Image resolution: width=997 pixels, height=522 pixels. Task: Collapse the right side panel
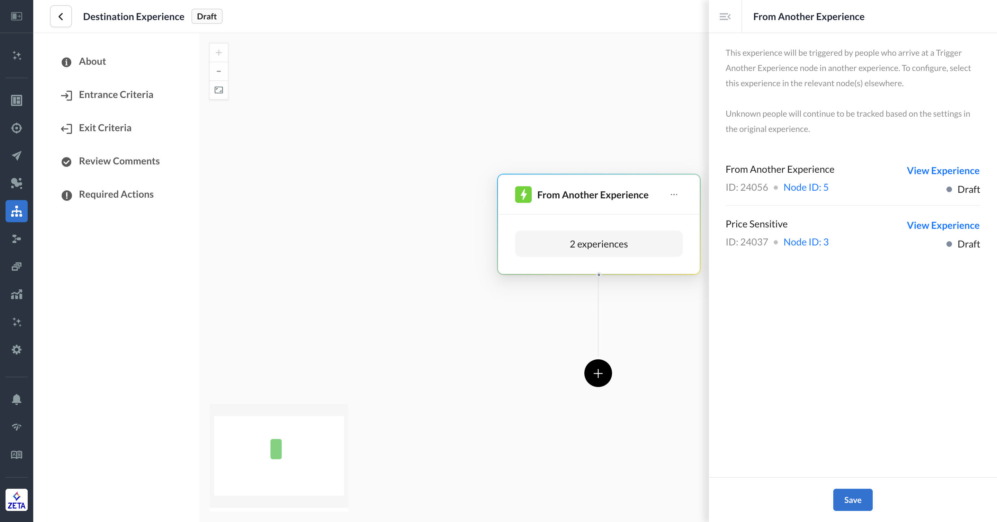725,16
